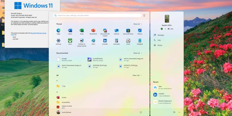Click the power button icon
The width and height of the screenshot is (232, 116).
pyautogui.click(x=141, y=112)
